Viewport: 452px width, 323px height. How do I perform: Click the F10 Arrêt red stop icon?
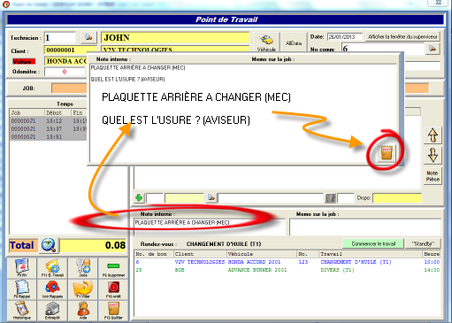tap(113, 289)
